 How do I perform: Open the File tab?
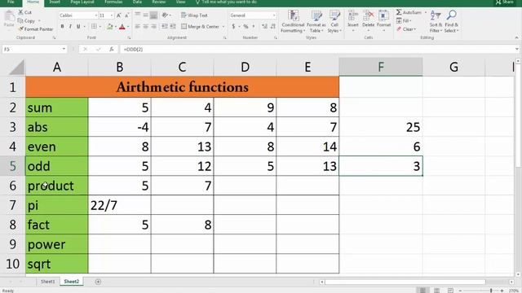pyautogui.click(x=11, y=2)
